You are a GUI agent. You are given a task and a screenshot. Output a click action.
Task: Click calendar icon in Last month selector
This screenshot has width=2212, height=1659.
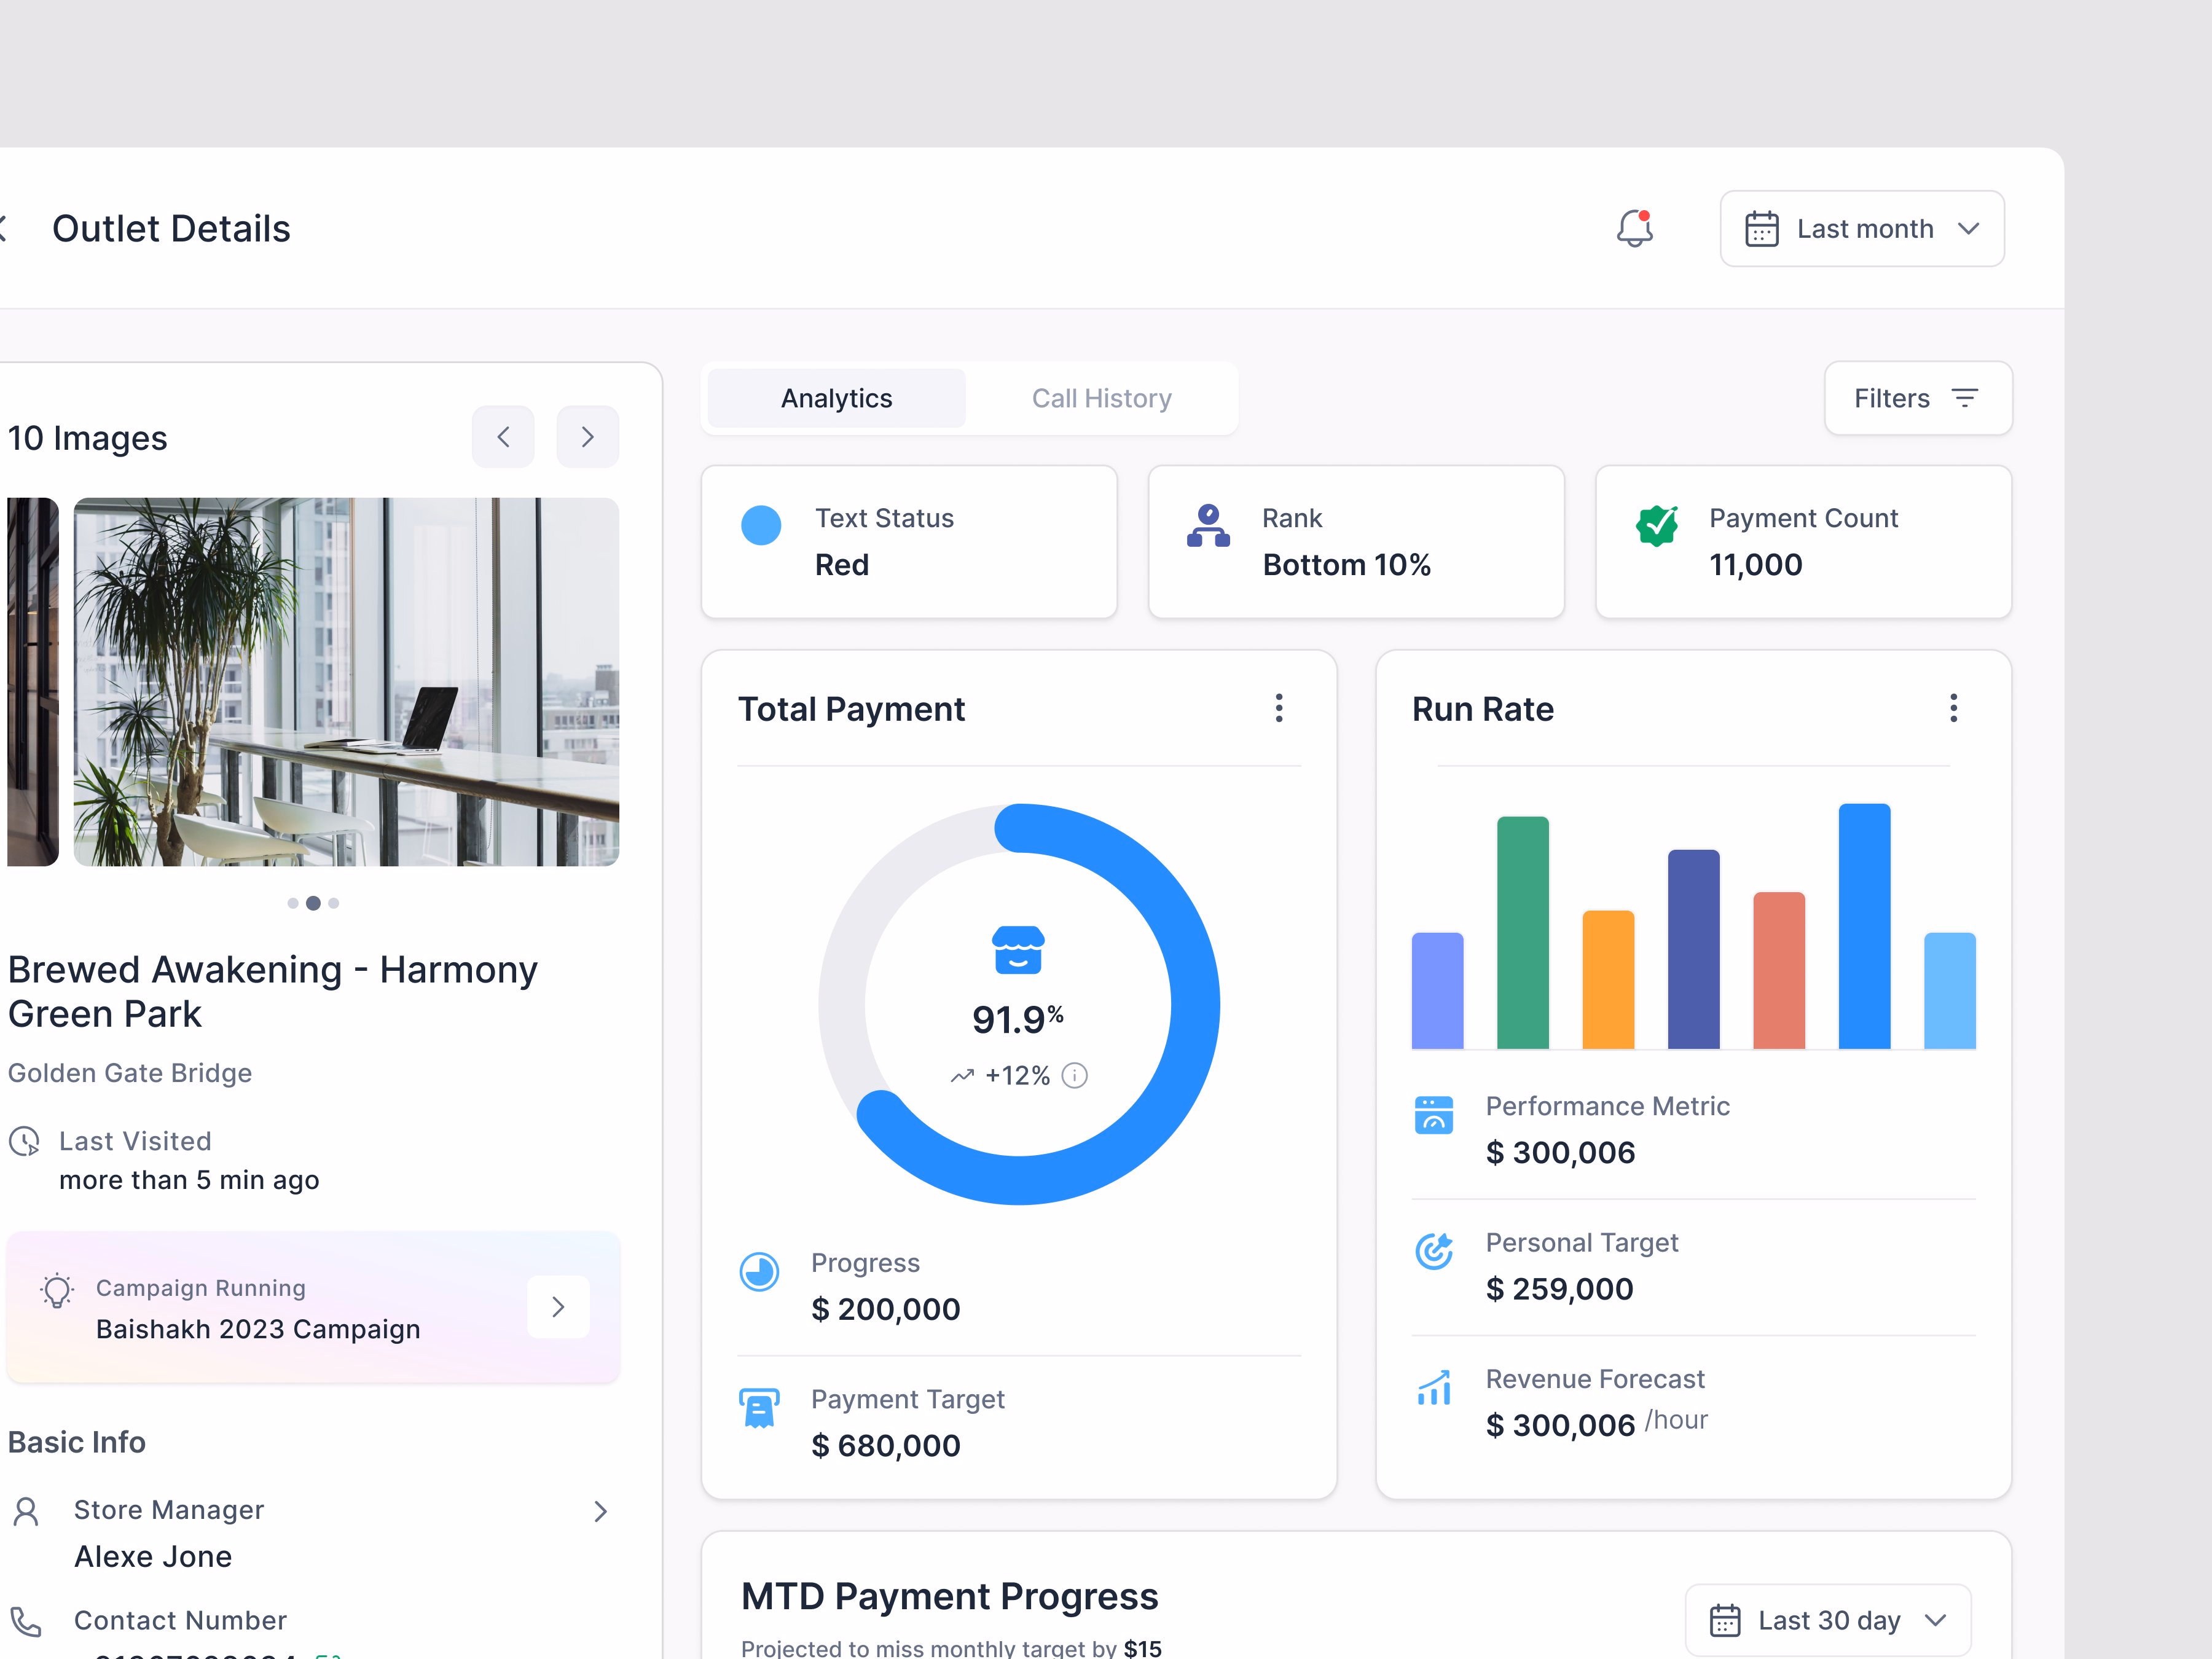1761,229
